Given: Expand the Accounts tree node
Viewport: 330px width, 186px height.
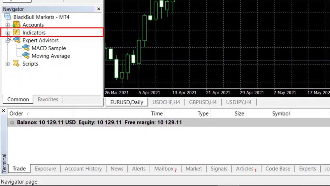Looking at the screenshot, I should (x=8, y=25).
